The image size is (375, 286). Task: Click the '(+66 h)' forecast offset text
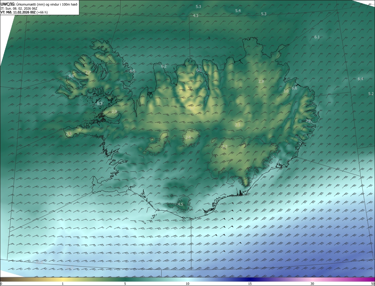click(x=42, y=12)
